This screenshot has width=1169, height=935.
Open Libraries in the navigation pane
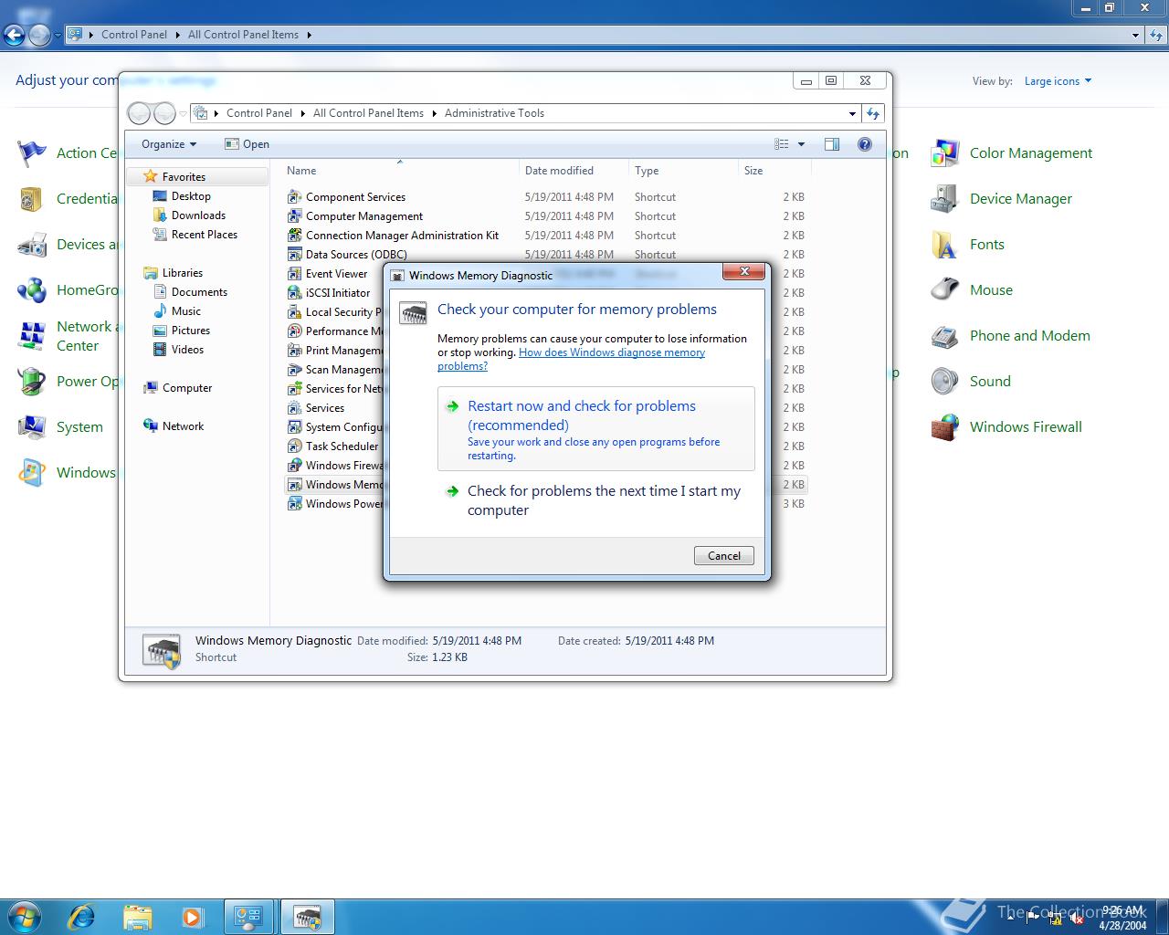click(182, 273)
